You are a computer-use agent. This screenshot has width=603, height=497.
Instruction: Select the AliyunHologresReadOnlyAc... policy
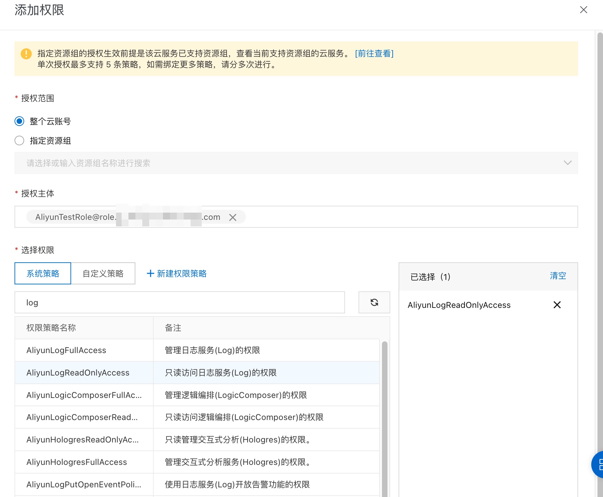coord(197,440)
